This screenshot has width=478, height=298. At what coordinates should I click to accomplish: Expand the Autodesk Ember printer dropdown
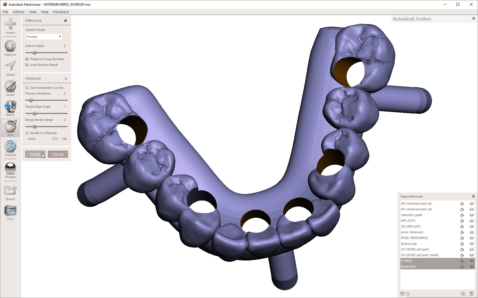(473, 19)
